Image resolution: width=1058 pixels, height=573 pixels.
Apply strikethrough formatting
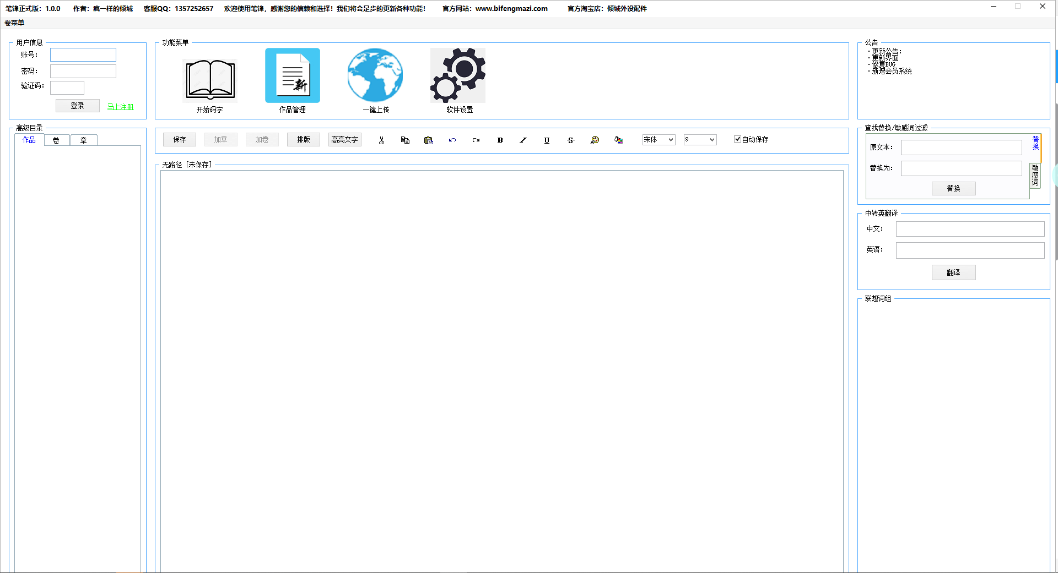(571, 140)
